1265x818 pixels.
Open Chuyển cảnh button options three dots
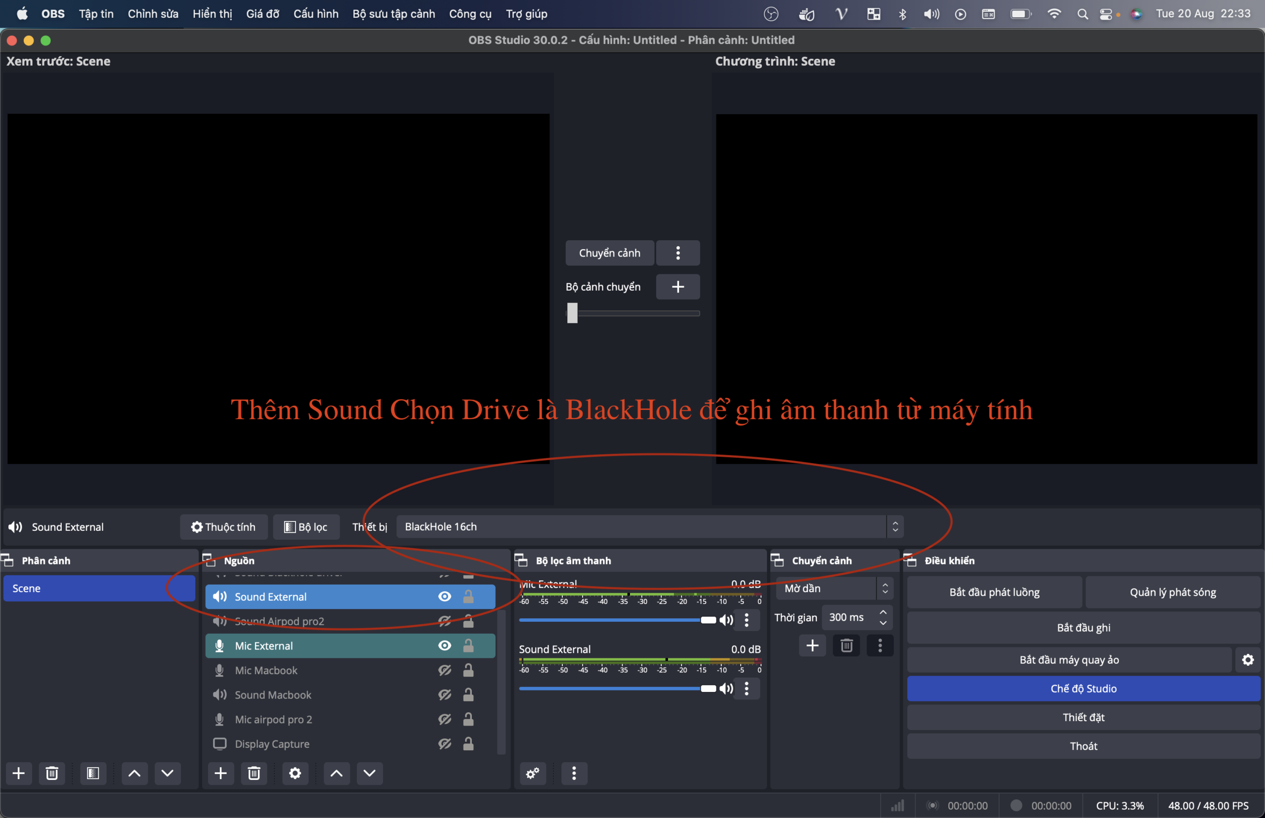[x=678, y=253]
